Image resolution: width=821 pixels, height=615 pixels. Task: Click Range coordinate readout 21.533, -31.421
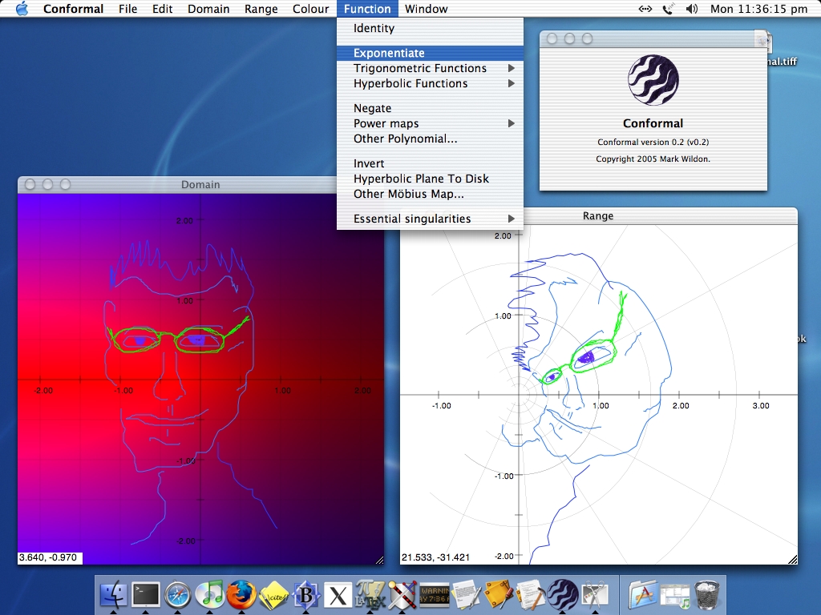[x=435, y=557]
